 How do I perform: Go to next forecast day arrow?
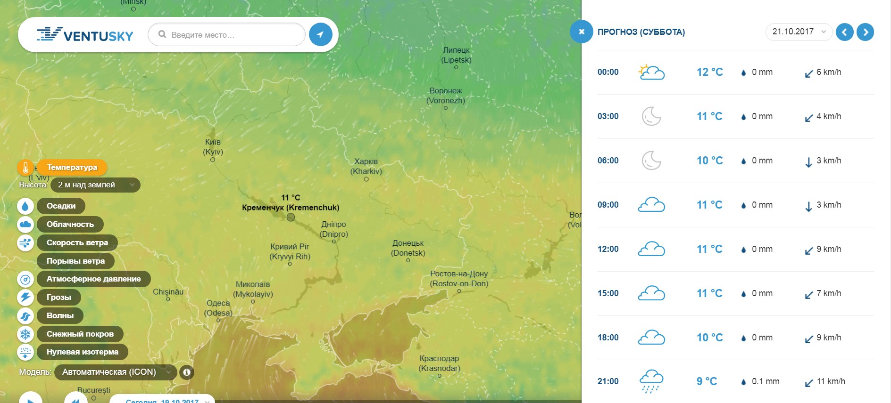(x=865, y=32)
